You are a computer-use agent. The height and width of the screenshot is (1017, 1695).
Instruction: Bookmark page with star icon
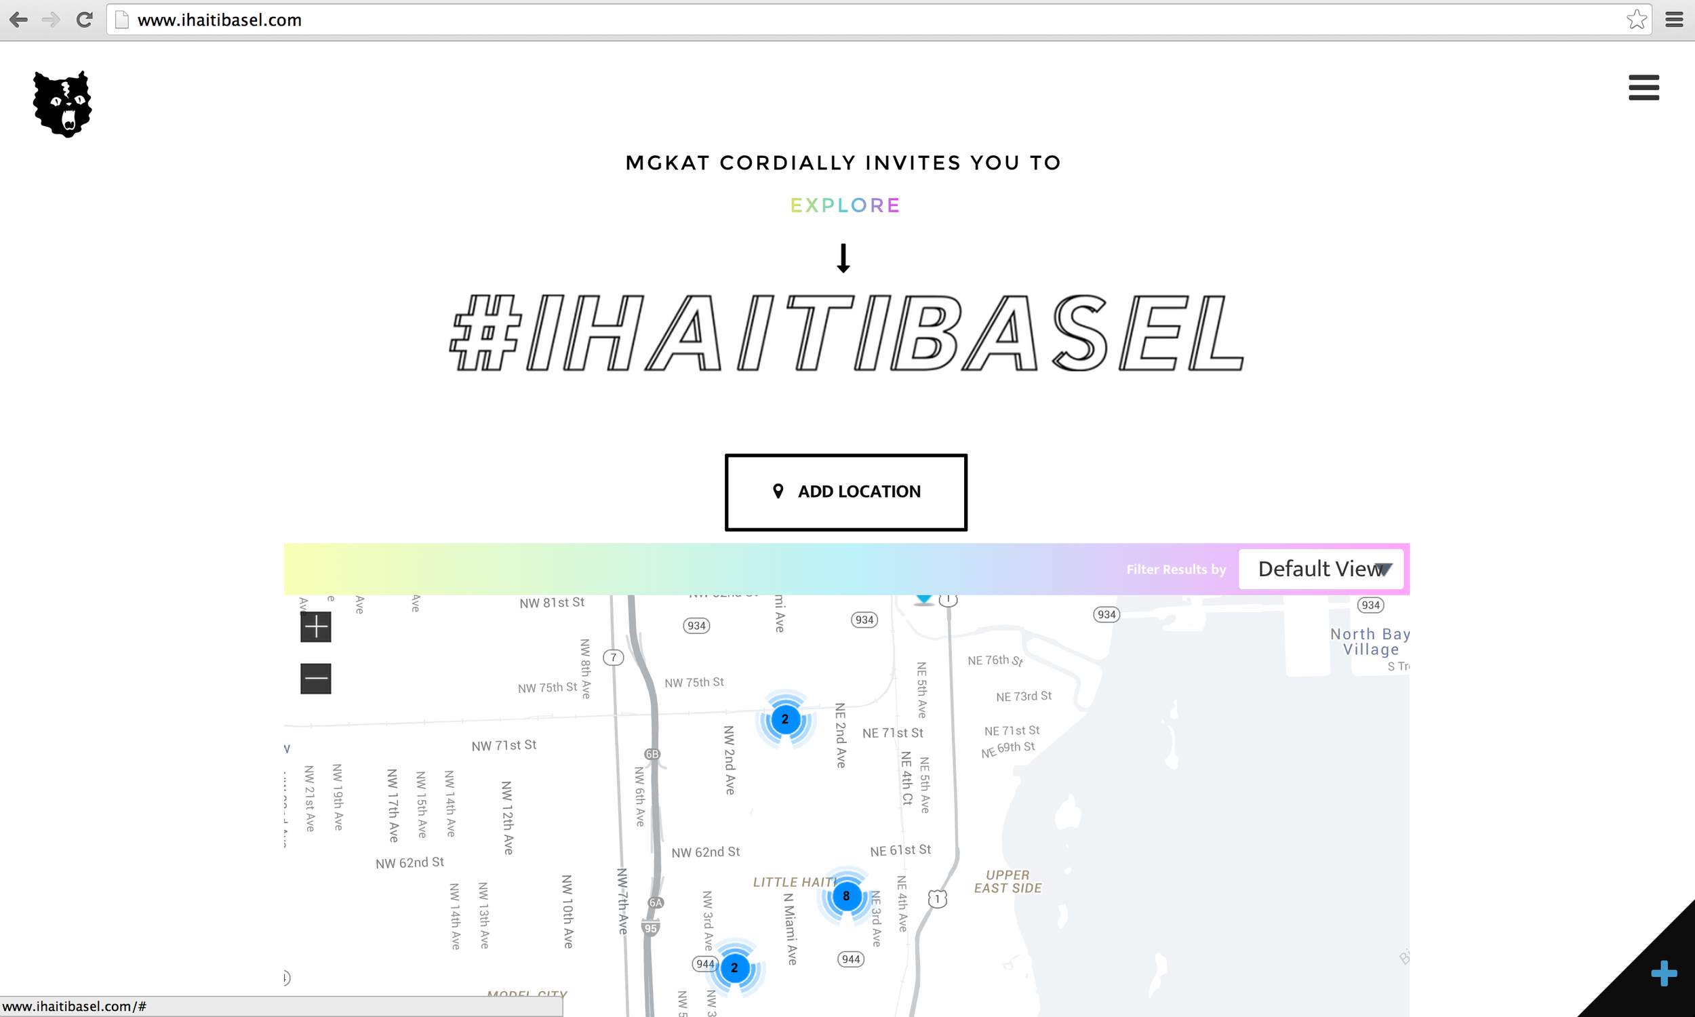point(1637,19)
